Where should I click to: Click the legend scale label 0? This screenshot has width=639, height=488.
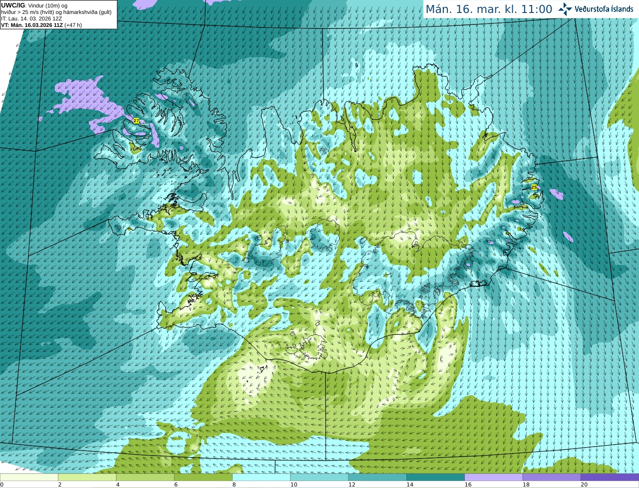point(1,485)
